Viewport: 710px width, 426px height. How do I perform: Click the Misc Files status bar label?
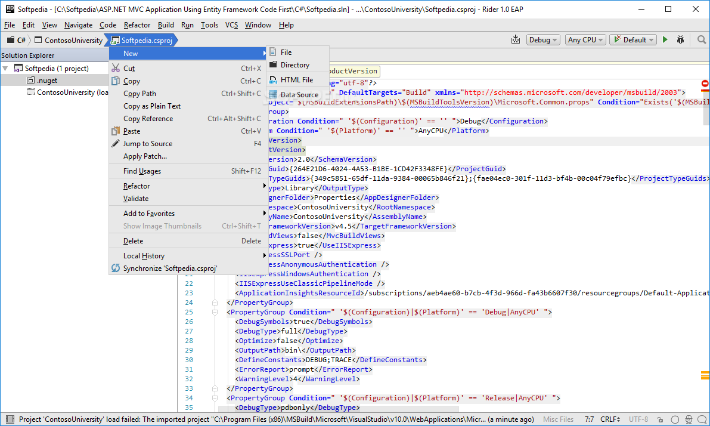[x=558, y=419]
